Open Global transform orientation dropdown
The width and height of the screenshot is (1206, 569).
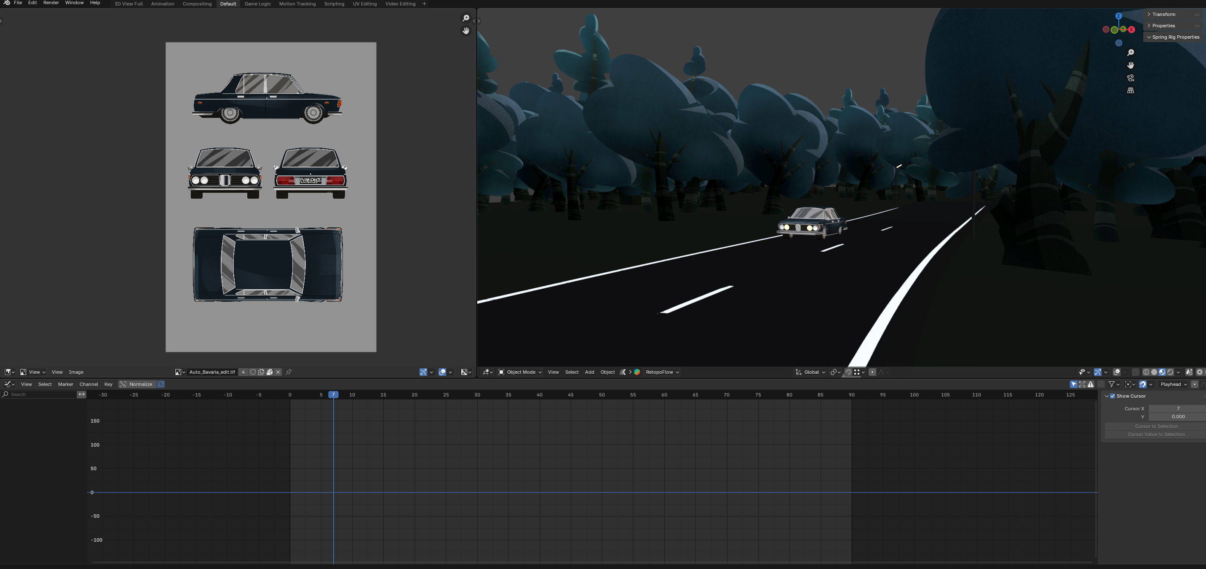[x=810, y=372]
